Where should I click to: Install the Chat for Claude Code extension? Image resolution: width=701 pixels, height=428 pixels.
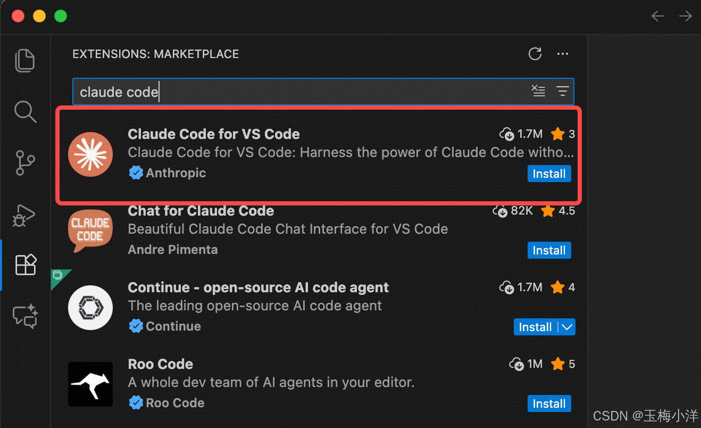(x=549, y=250)
